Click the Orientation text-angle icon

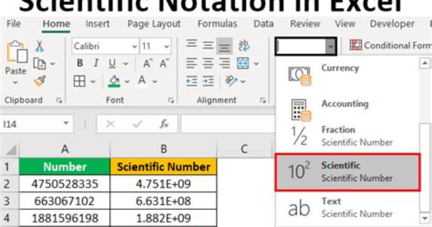point(231,81)
